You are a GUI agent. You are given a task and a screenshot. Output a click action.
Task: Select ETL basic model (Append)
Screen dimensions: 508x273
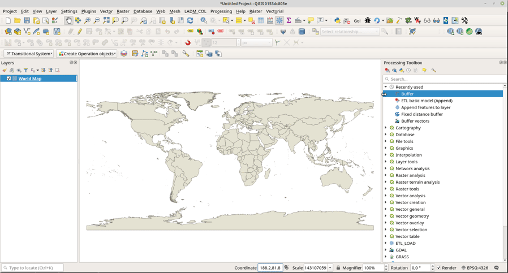(x=427, y=101)
